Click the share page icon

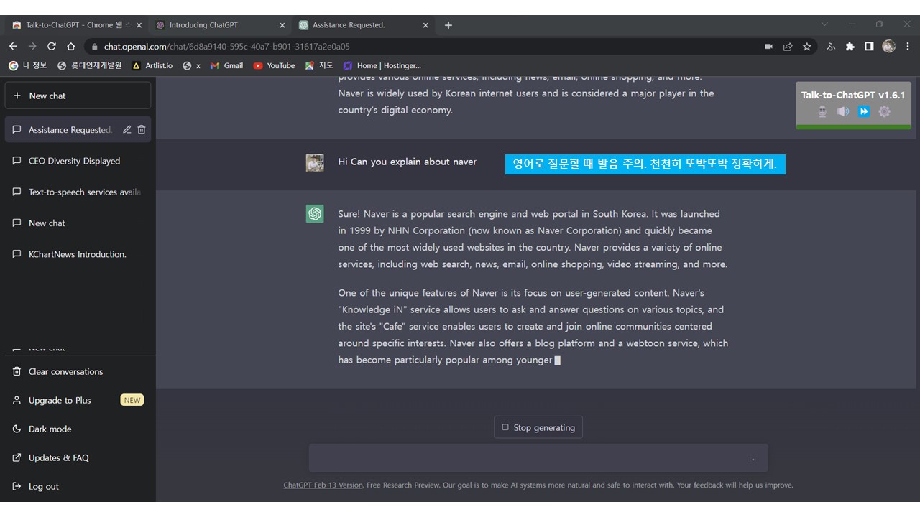tap(788, 47)
